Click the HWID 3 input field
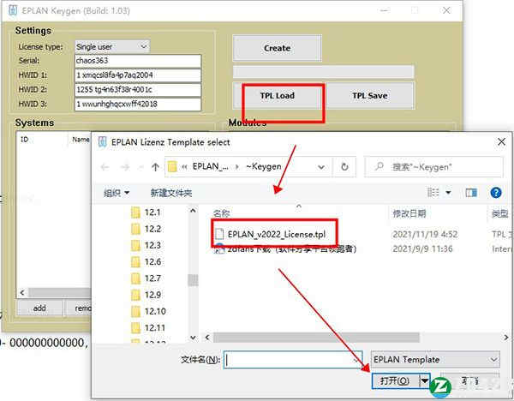The height and width of the screenshot is (401, 514). (138, 104)
